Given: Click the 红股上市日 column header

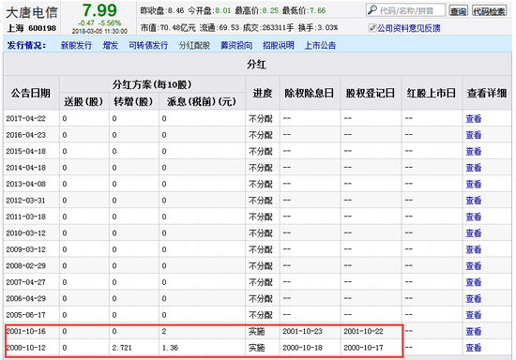Looking at the screenshot, I should [432, 93].
